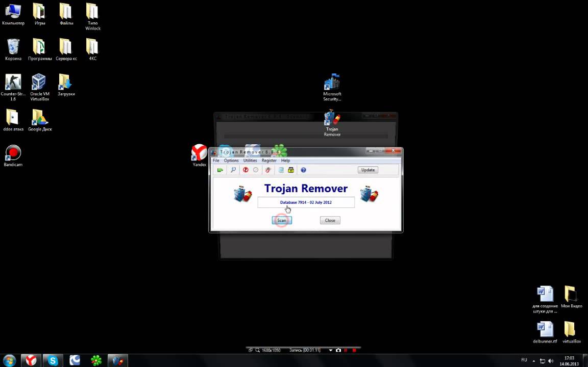Screen dimensions: 588x367
Task: Select the для создание штуки document icon
Action: (545, 300)
